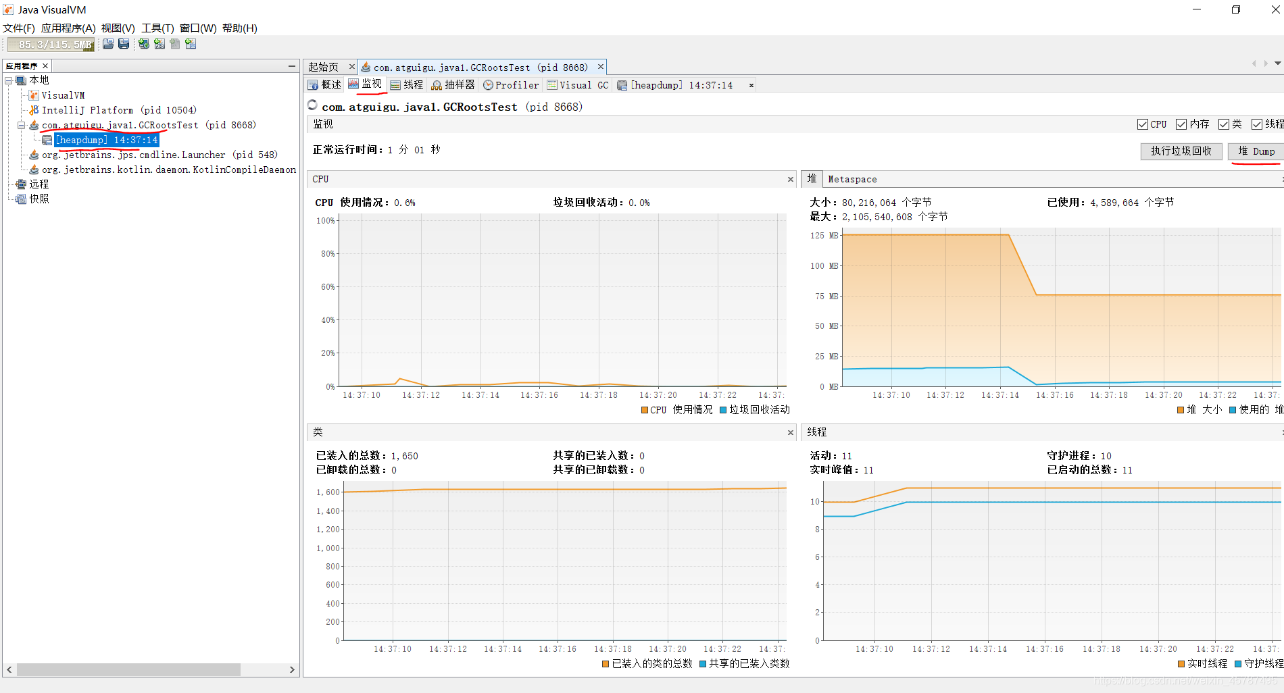Switch to the 堆 heap chart tab
The width and height of the screenshot is (1284, 693).
[812, 178]
